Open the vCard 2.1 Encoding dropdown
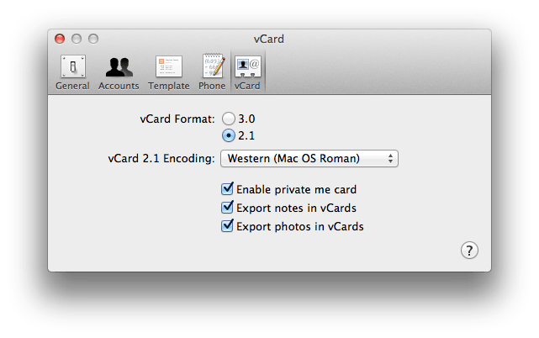Image resolution: width=539 pixels, height=338 pixels. 309,159
